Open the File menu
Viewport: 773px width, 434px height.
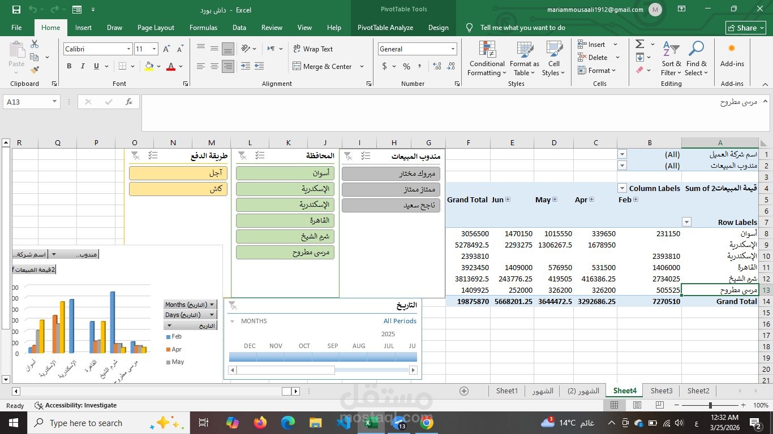coord(16,27)
